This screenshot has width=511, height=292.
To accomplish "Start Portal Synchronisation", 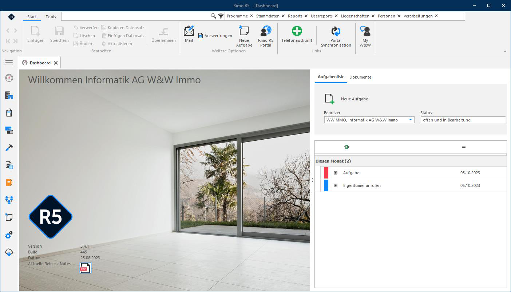I will pyautogui.click(x=336, y=36).
